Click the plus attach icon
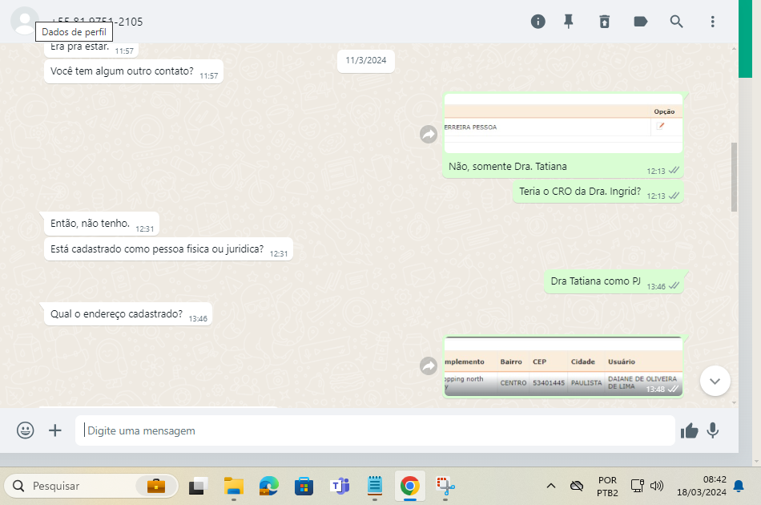Image resolution: width=761 pixels, height=505 pixels. click(x=55, y=430)
